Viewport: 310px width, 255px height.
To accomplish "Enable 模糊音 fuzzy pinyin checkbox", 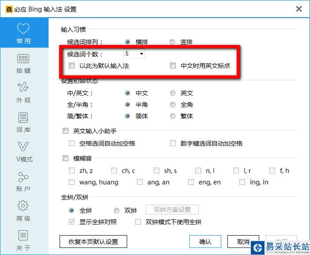I will [x=65, y=158].
